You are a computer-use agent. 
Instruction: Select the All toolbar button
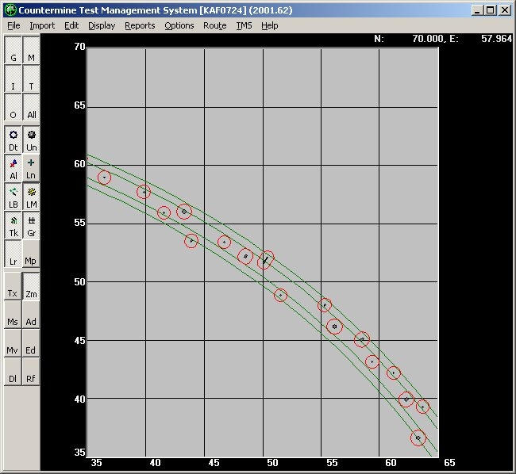[x=31, y=107]
